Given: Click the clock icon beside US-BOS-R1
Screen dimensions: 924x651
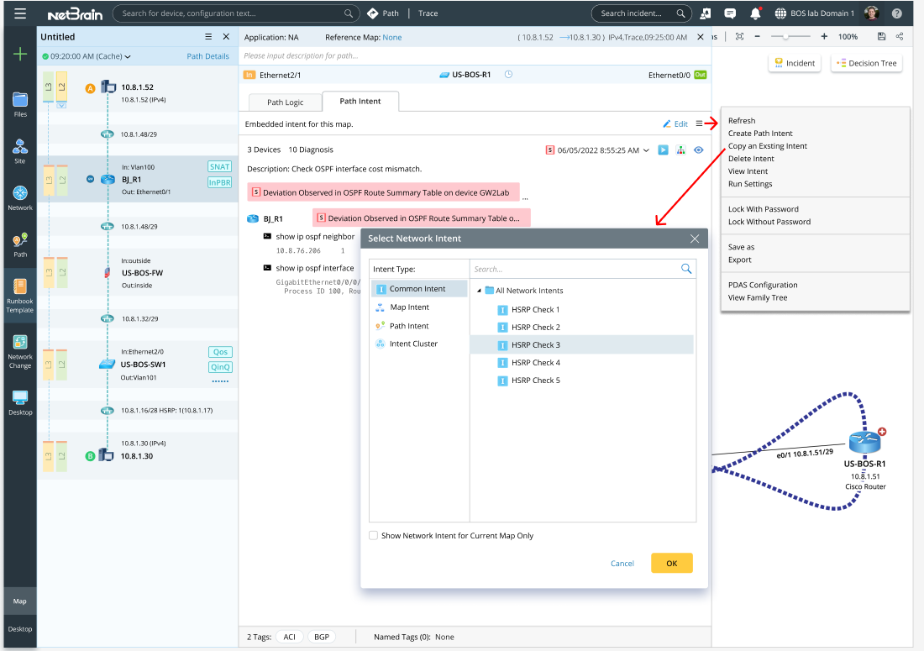Looking at the screenshot, I should pos(508,75).
